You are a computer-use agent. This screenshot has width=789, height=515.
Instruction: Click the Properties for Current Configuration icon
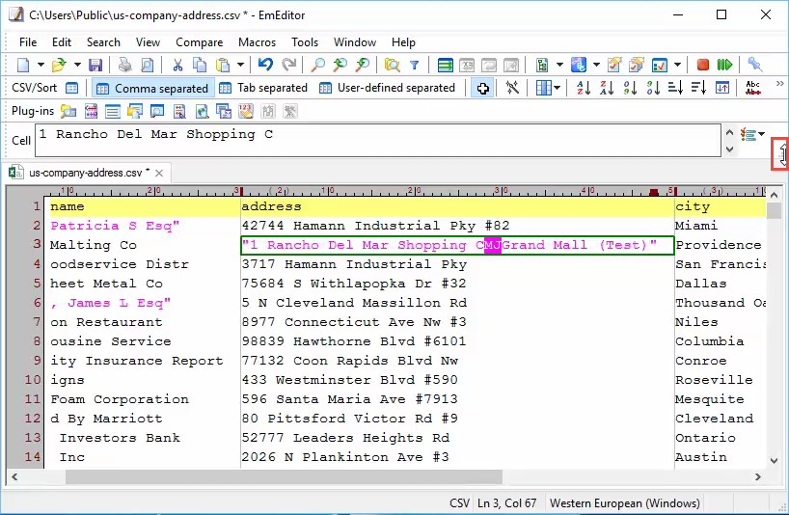pyautogui.click(x=613, y=65)
